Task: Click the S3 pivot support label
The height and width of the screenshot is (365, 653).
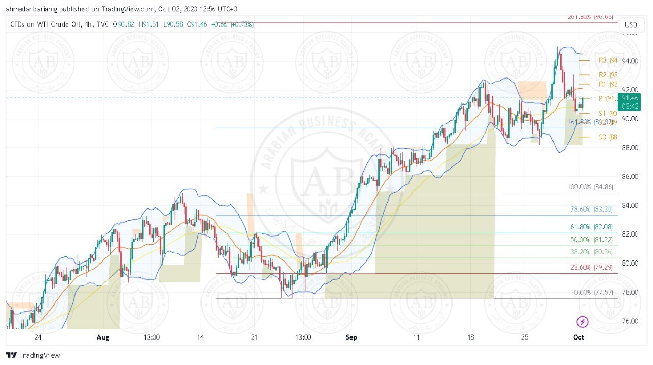Action: [x=608, y=137]
